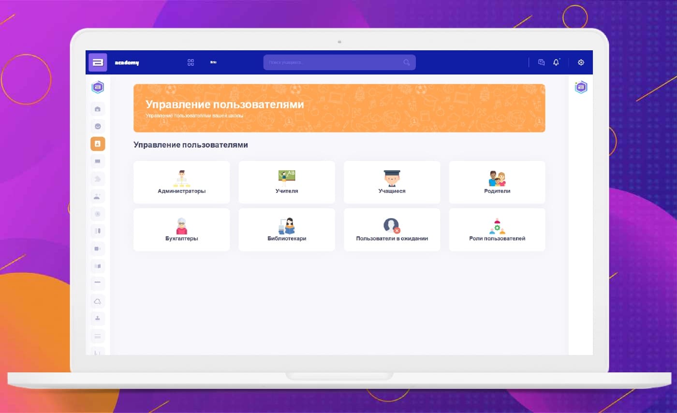Open the Учителя card

287,182
